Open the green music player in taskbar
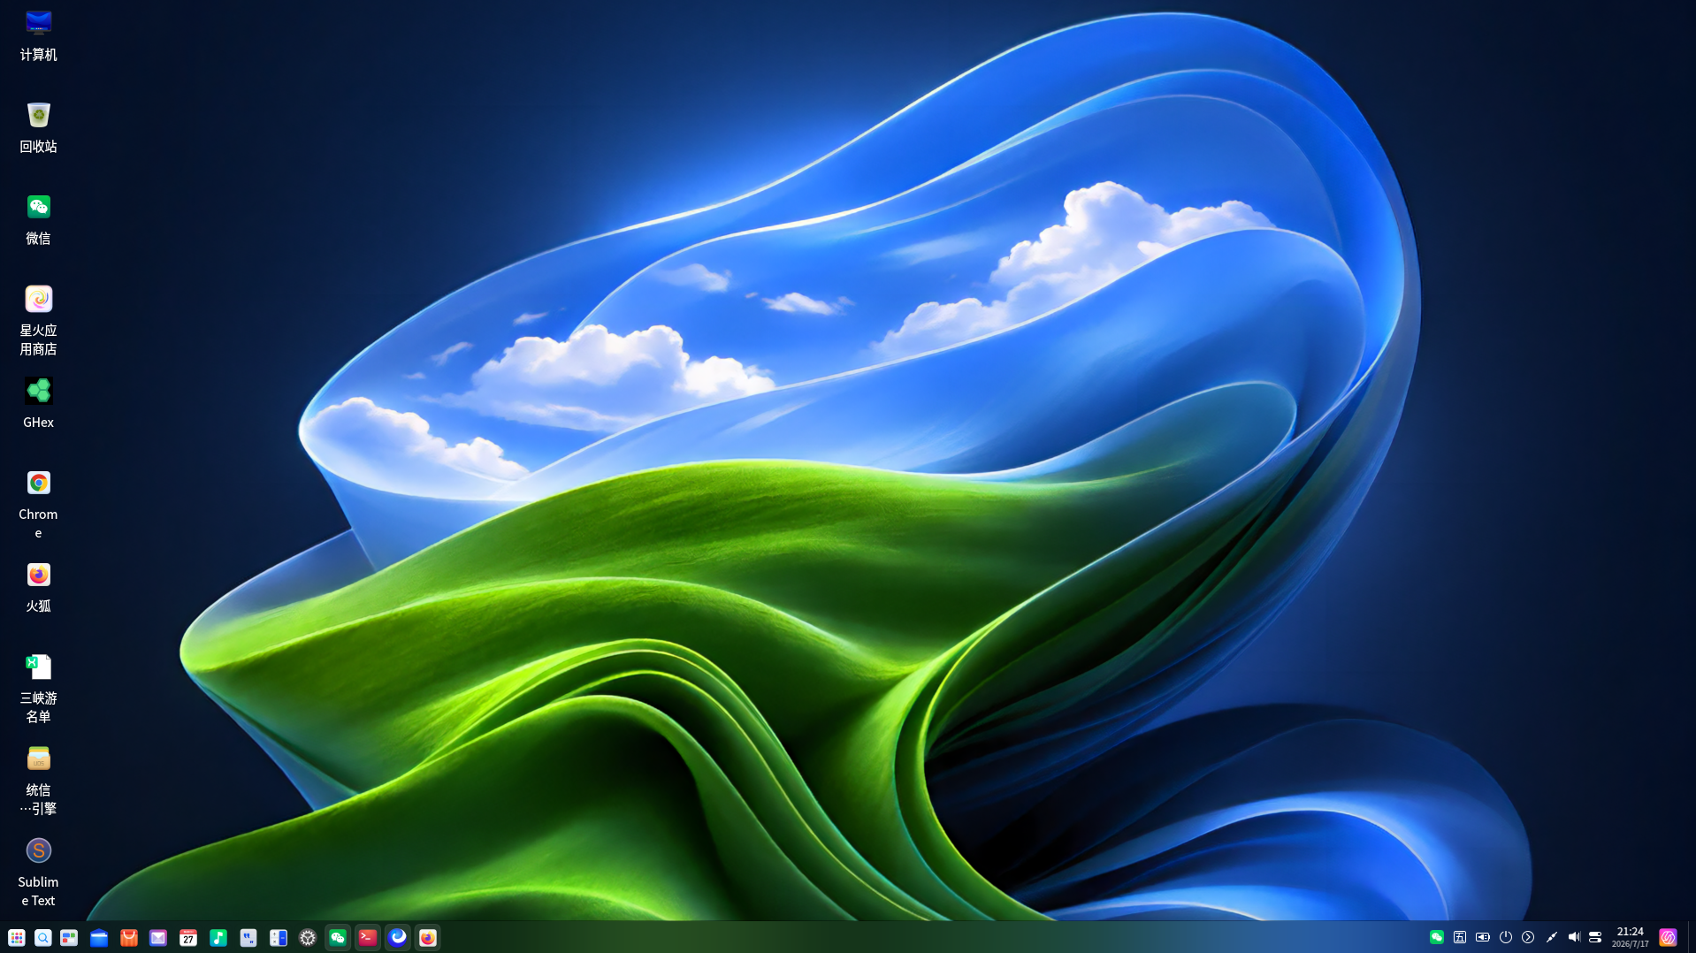This screenshot has height=953, width=1696. click(x=218, y=938)
